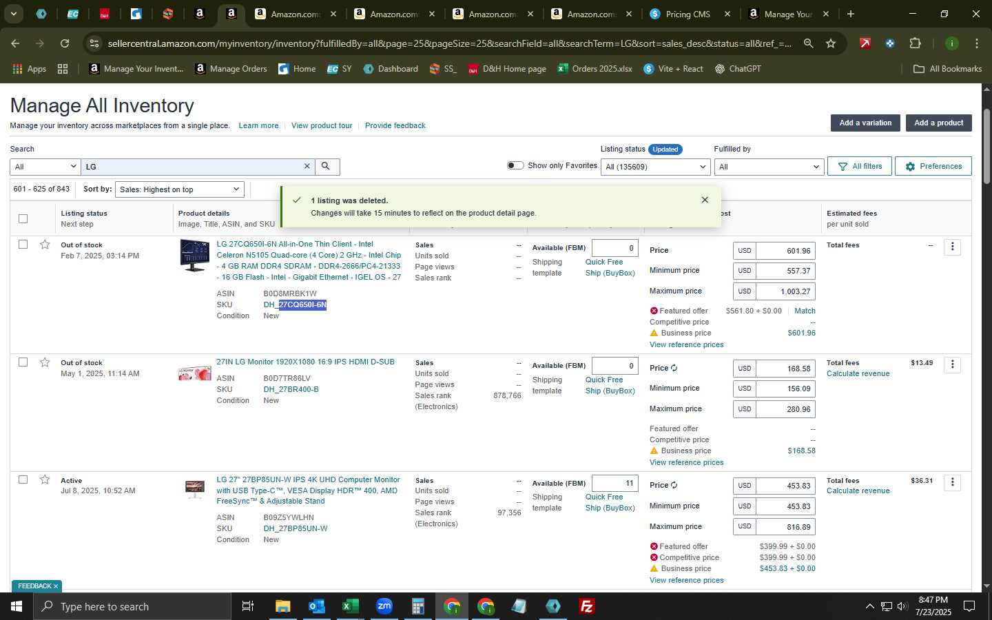Click the Provide feedback link

(x=395, y=125)
